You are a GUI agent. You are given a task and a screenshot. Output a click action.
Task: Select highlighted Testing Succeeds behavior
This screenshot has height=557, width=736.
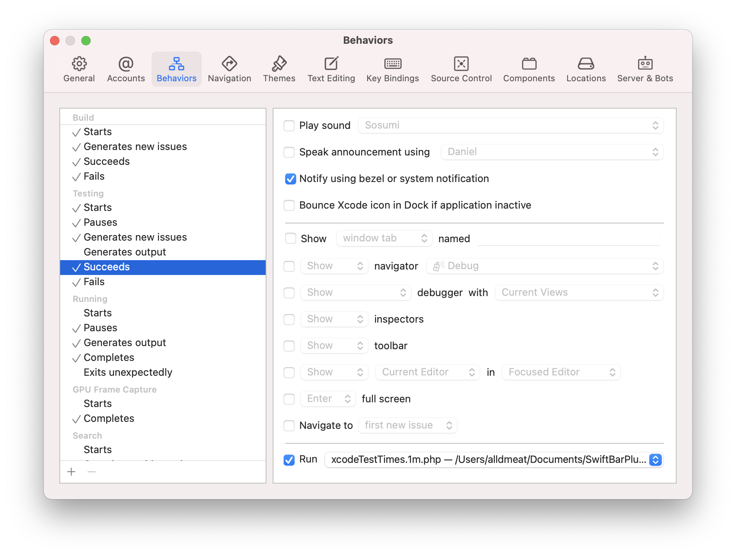pos(163,267)
